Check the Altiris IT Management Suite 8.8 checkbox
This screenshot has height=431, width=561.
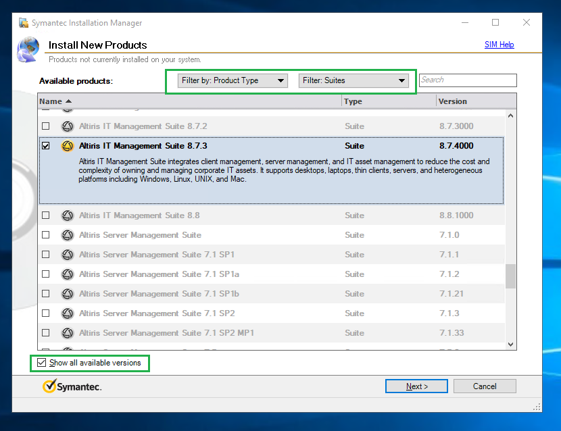tap(46, 215)
